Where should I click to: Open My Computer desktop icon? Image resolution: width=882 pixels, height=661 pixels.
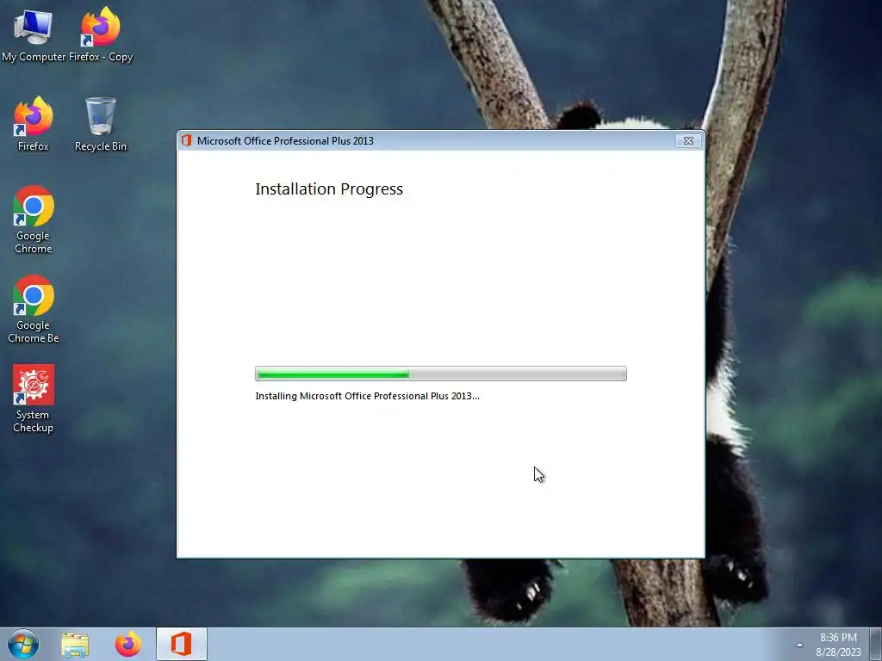(34, 34)
